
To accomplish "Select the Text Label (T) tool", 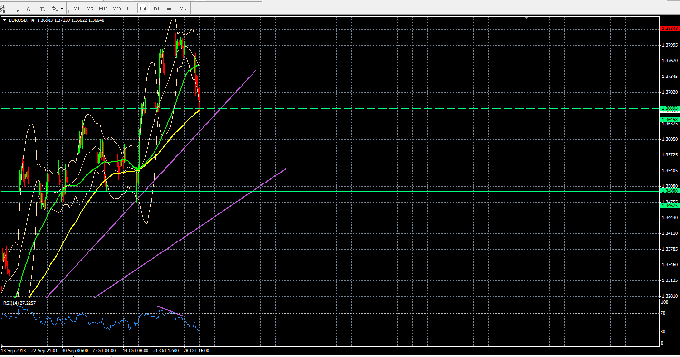I will coord(41,9).
